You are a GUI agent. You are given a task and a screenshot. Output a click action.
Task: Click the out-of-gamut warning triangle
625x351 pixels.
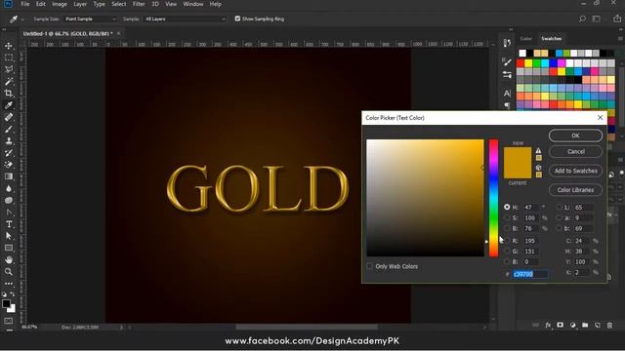click(538, 151)
